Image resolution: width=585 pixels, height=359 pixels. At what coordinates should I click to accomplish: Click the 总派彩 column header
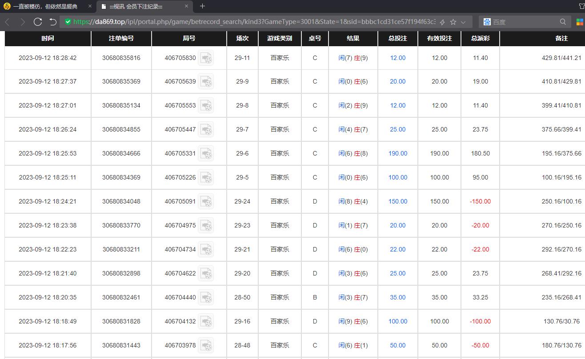481,38
